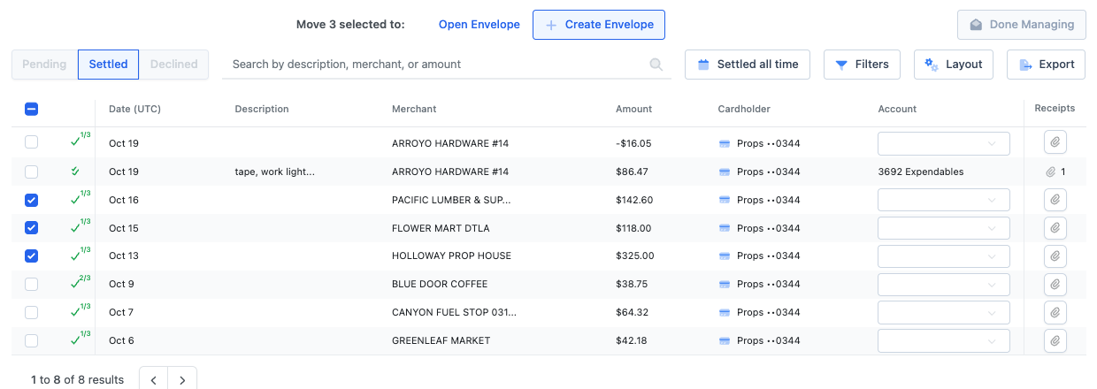The height and width of the screenshot is (389, 1097).
Task: Check the Blue Door Coffee row checkbox
Action: [31, 285]
